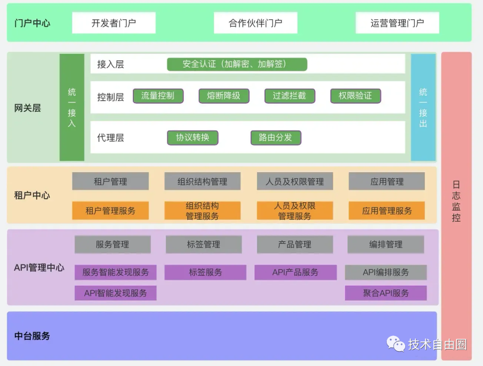Viewport: 483px width, 366px height.
Task: Click the 聚合API服务 button
Action: pyautogui.click(x=386, y=294)
